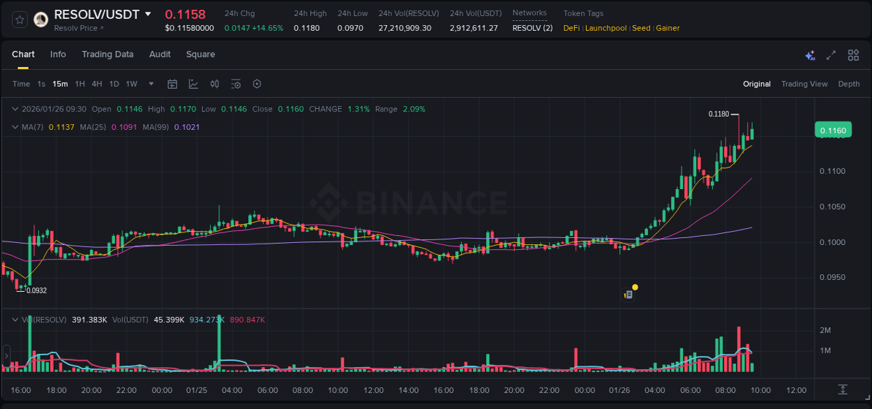Open the candlestick style settings icon
872x409 pixels.
coord(214,84)
